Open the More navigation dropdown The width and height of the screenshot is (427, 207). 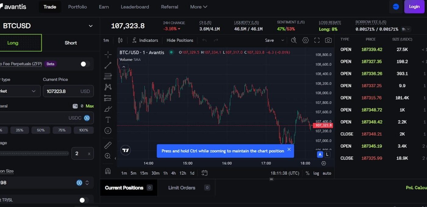[199, 7]
